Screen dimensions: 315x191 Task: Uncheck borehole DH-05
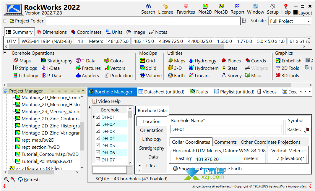[98, 145]
